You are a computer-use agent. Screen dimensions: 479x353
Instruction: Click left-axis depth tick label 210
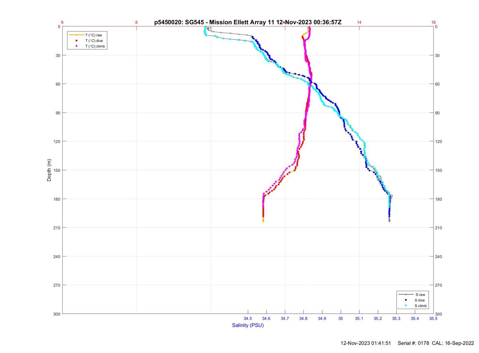coord(57,228)
